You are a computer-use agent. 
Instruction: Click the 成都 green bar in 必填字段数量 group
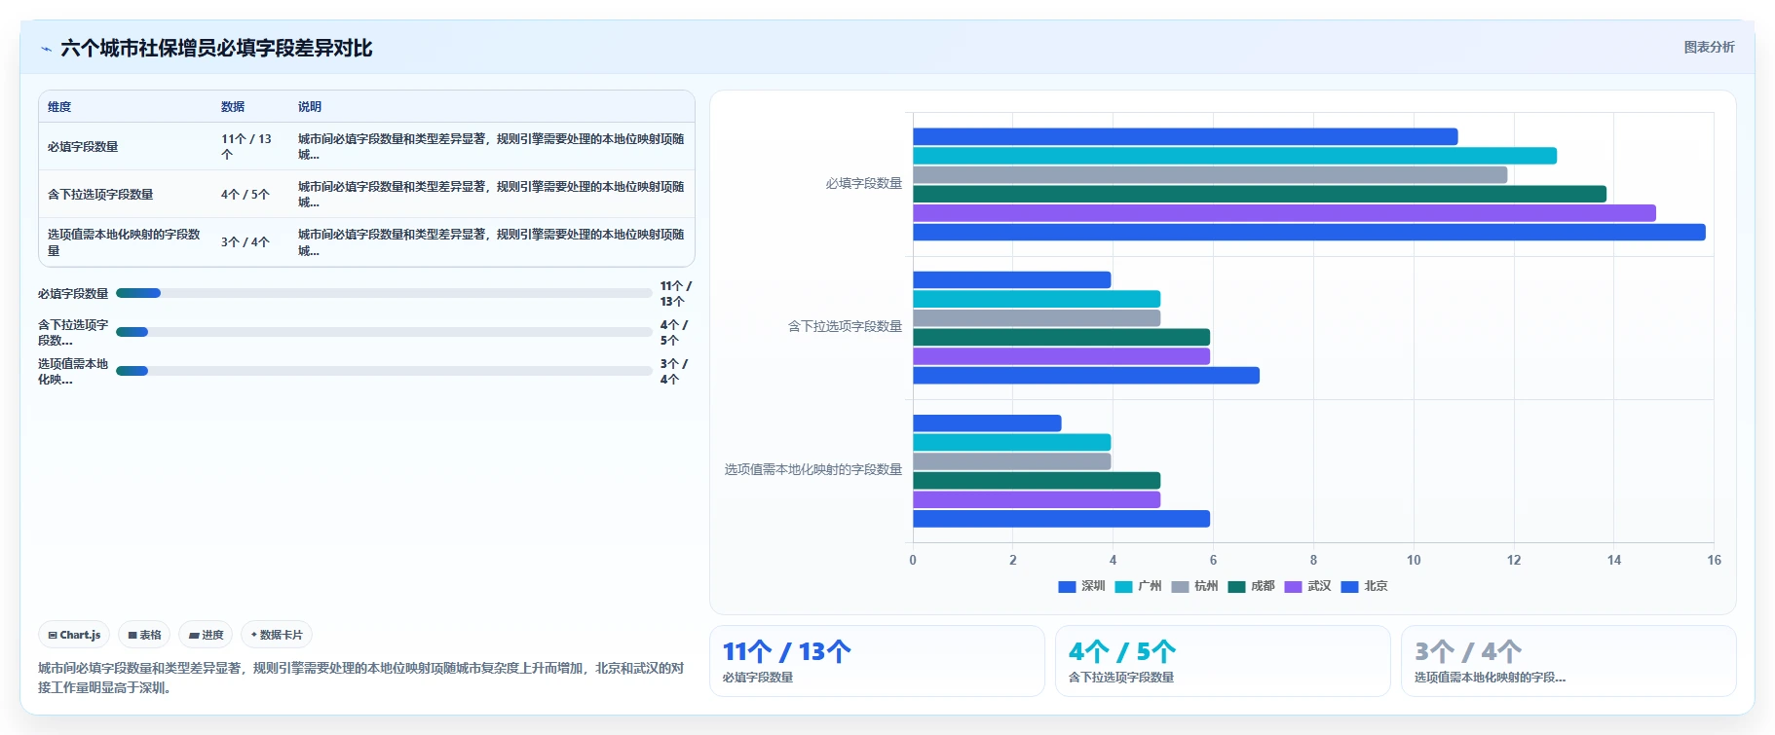point(1260,194)
